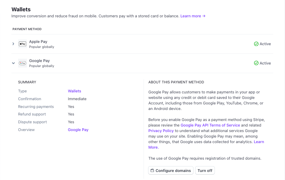Click the green Active checkmark for Google Pay
Image resolution: width=285 pixels, height=180 pixels.
256,63
